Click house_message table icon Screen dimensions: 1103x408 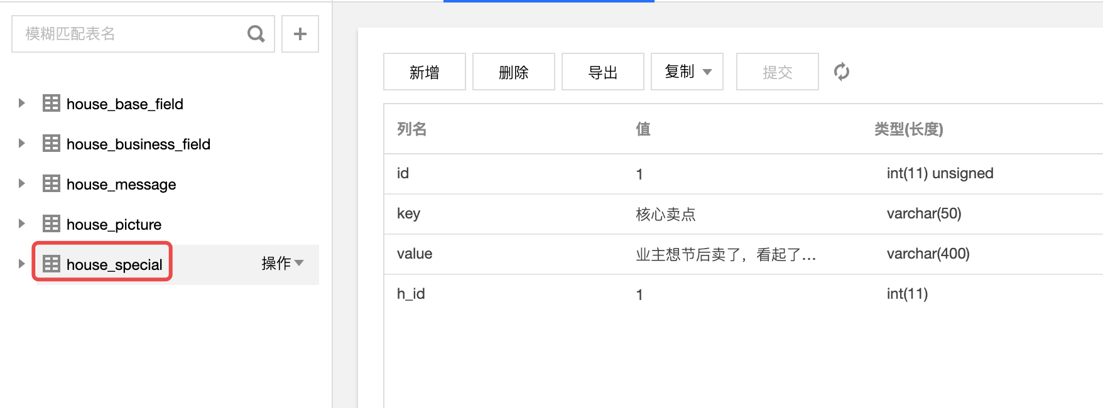(x=52, y=183)
